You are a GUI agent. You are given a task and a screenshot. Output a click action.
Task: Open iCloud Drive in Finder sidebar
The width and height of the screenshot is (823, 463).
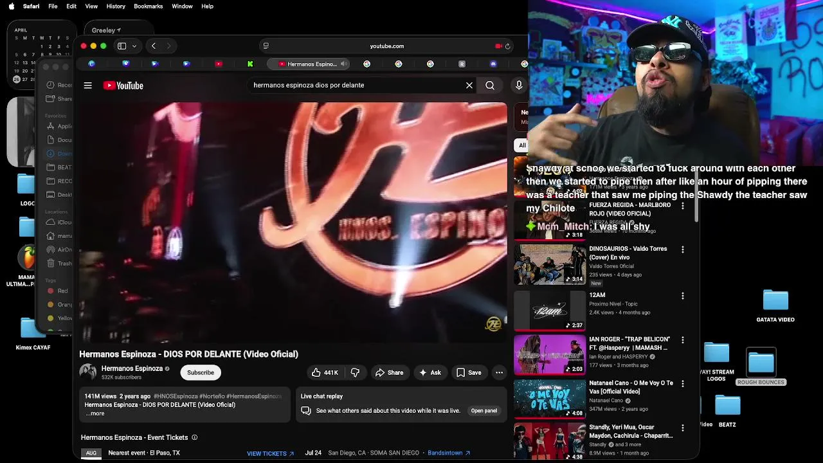click(x=60, y=222)
